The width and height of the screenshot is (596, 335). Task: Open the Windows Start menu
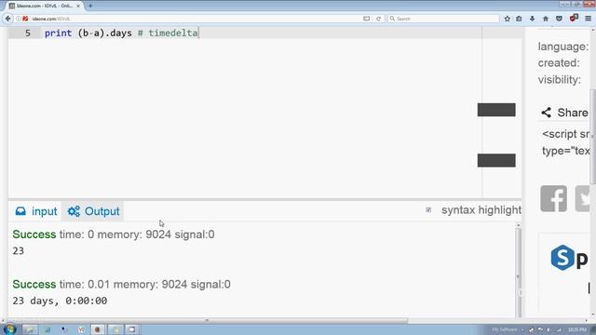pyautogui.click(x=10, y=328)
